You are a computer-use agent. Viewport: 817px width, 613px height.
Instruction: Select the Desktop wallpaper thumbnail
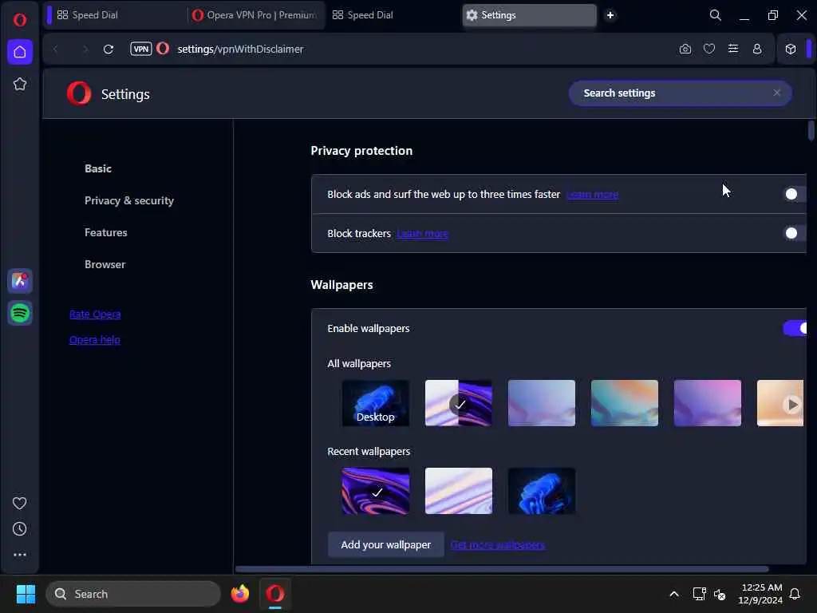pyautogui.click(x=376, y=403)
